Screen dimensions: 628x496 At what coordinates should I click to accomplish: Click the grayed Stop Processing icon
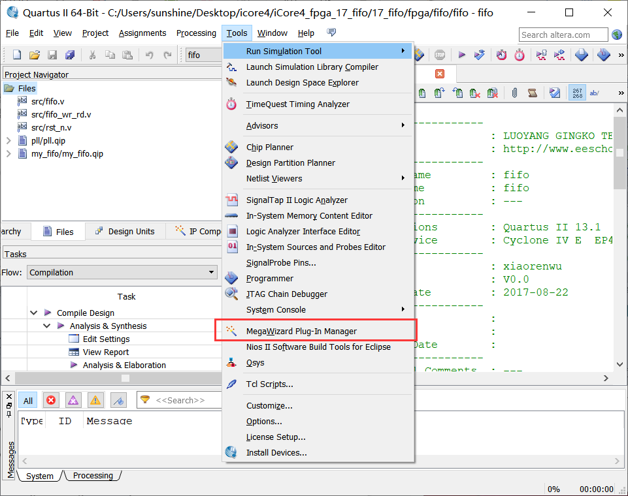pos(440,55)
